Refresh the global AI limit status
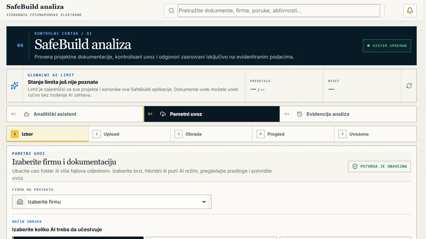Screen dimensions: 426x239 pos(409,86)
